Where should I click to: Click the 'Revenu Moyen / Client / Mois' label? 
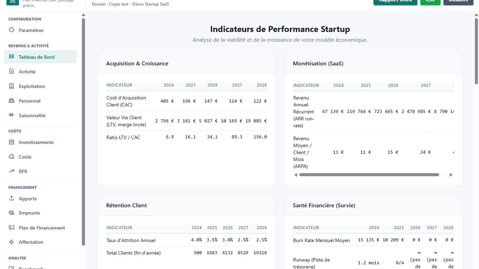click(302, 152)
